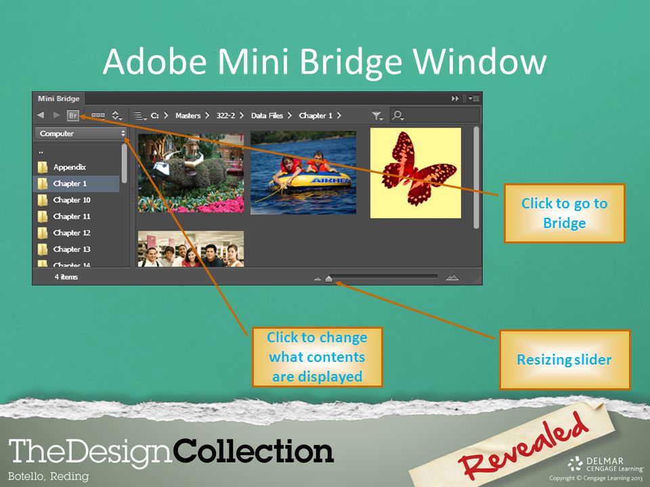Viewport: 650px width, 487px height.
Task: Open the Sort options icon
Action: (116, 116)
